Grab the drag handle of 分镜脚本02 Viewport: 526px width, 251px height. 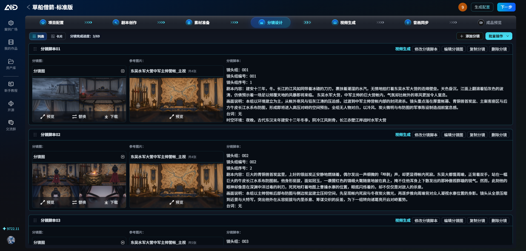[x=35, y=135]
